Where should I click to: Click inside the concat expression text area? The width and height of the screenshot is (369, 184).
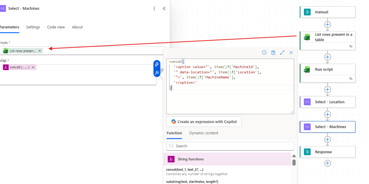pyautogui.click(x=230, y=86)
